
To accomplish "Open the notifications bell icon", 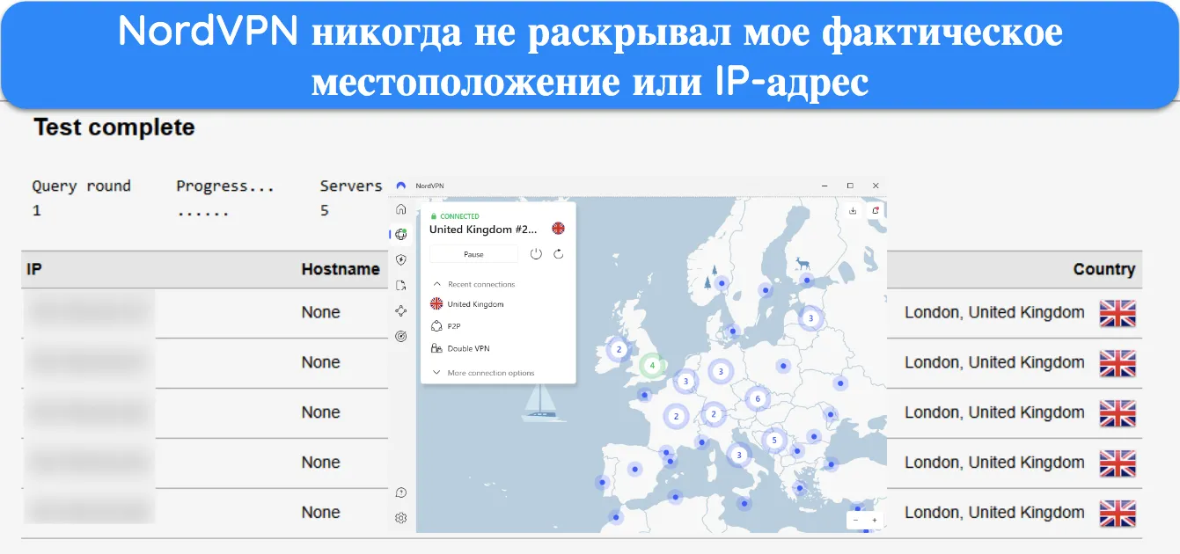I will click(x=876, y=211).
